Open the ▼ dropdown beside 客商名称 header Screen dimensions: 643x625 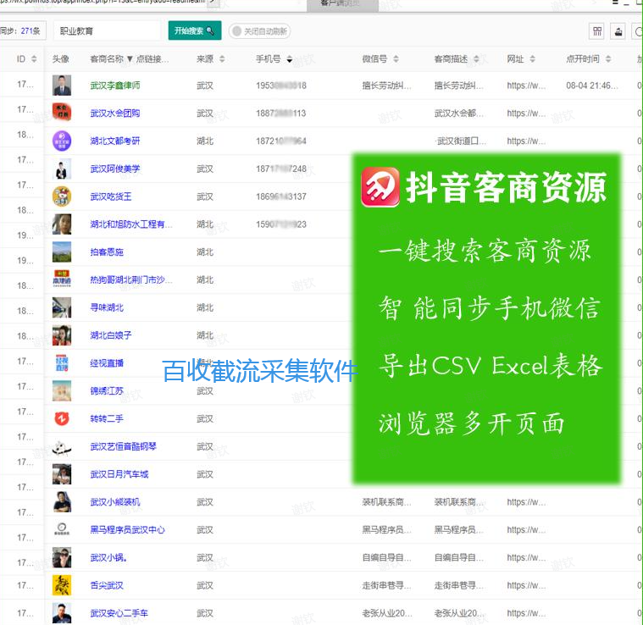[x=130, y=59]
